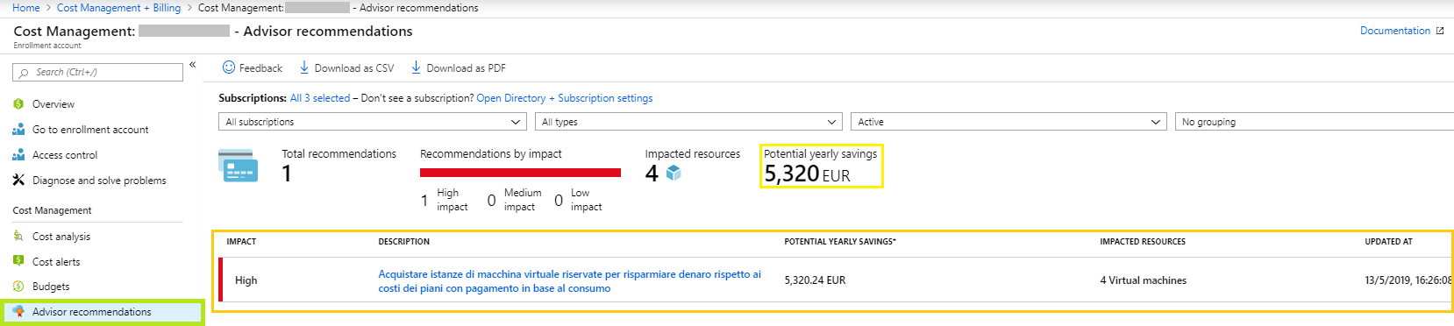Click the High impact table cell
This screenshot has height=326, width=1454.
click(x=246, y=280)
